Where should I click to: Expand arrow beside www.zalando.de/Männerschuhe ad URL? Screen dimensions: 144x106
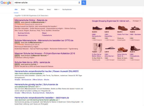click(x=46, y=22)
